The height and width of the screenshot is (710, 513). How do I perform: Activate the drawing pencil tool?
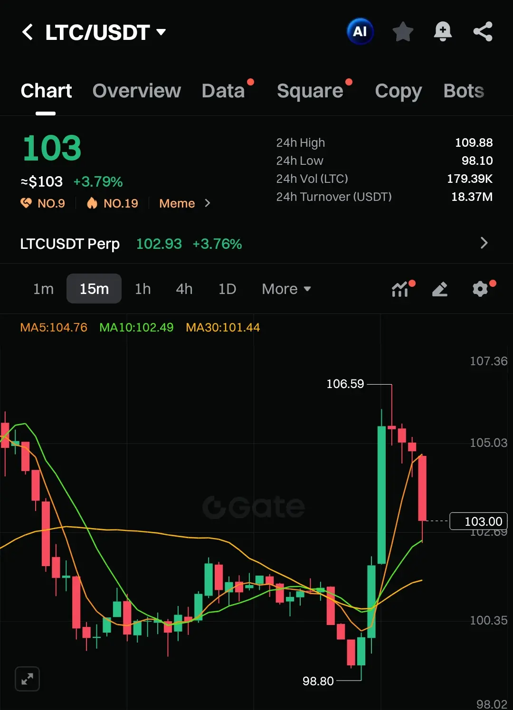[x=440, y=289]
